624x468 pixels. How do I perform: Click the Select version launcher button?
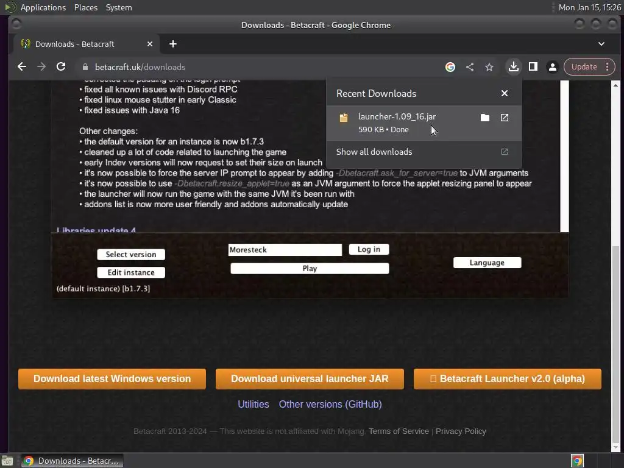pos(131,254)
